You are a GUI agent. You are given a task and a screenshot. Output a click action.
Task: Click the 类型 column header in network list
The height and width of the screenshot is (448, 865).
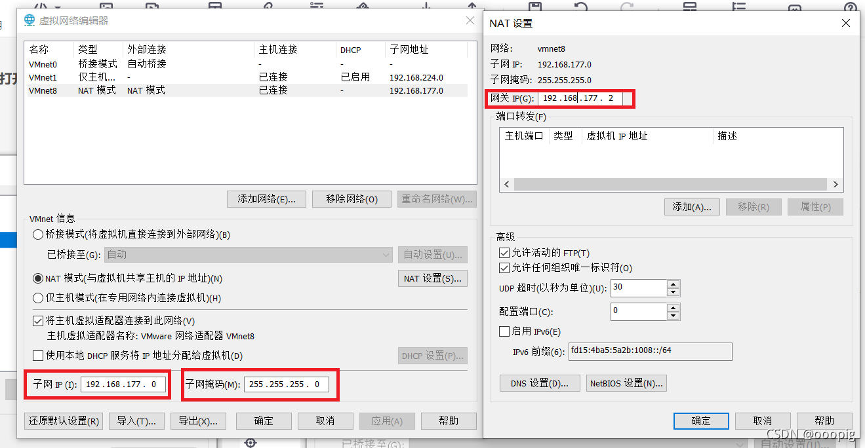coord(98,49)
